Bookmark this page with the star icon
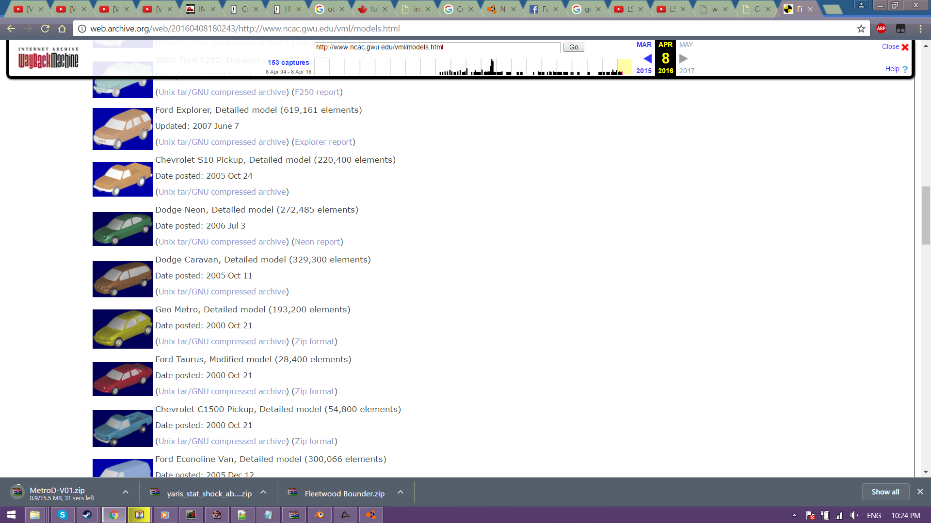931x523 pixels. pyautogui.click(x=861, y=29)
